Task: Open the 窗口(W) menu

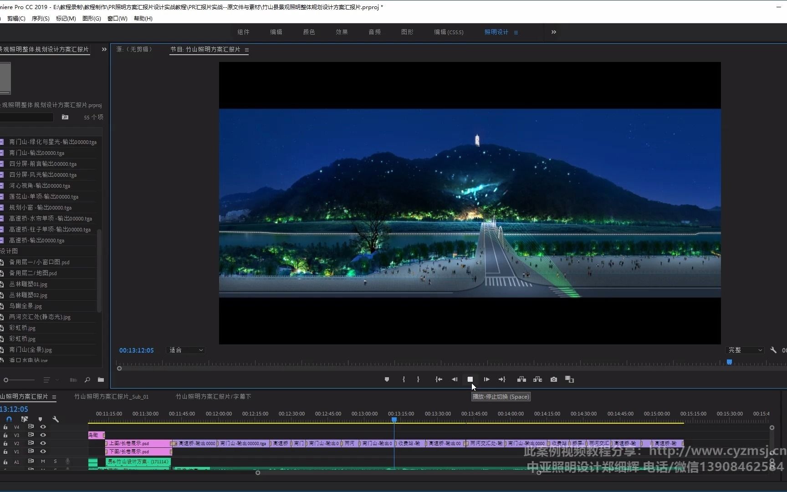Action: [117, 18]
